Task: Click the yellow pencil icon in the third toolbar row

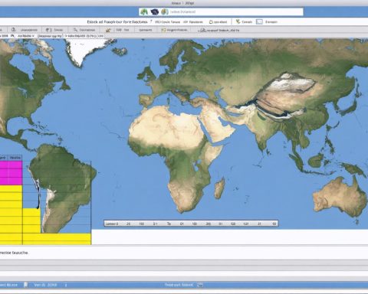Action: coord(108,30)
